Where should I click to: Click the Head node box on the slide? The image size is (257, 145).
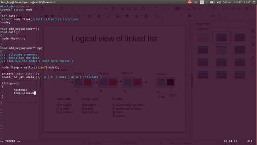[60, 70]
